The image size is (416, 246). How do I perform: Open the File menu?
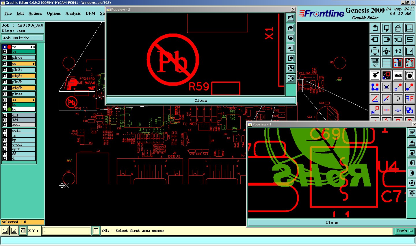(x=8, y=13)
